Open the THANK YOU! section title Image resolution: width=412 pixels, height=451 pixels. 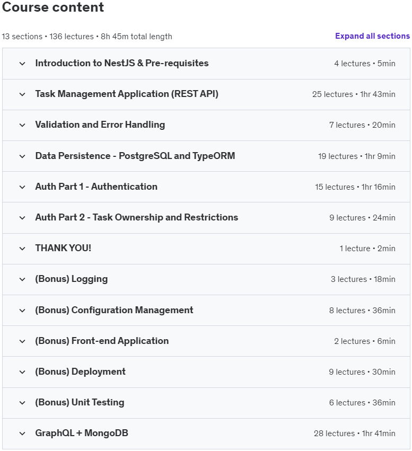point(63,248)
